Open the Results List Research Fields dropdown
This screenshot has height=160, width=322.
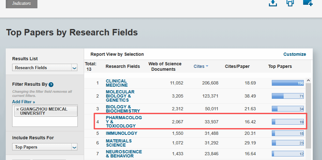tap(74, 68)
